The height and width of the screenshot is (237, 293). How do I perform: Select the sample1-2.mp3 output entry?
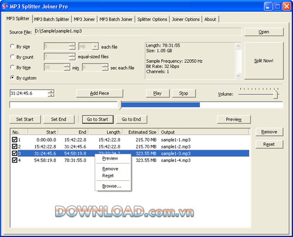pos(176,147)
